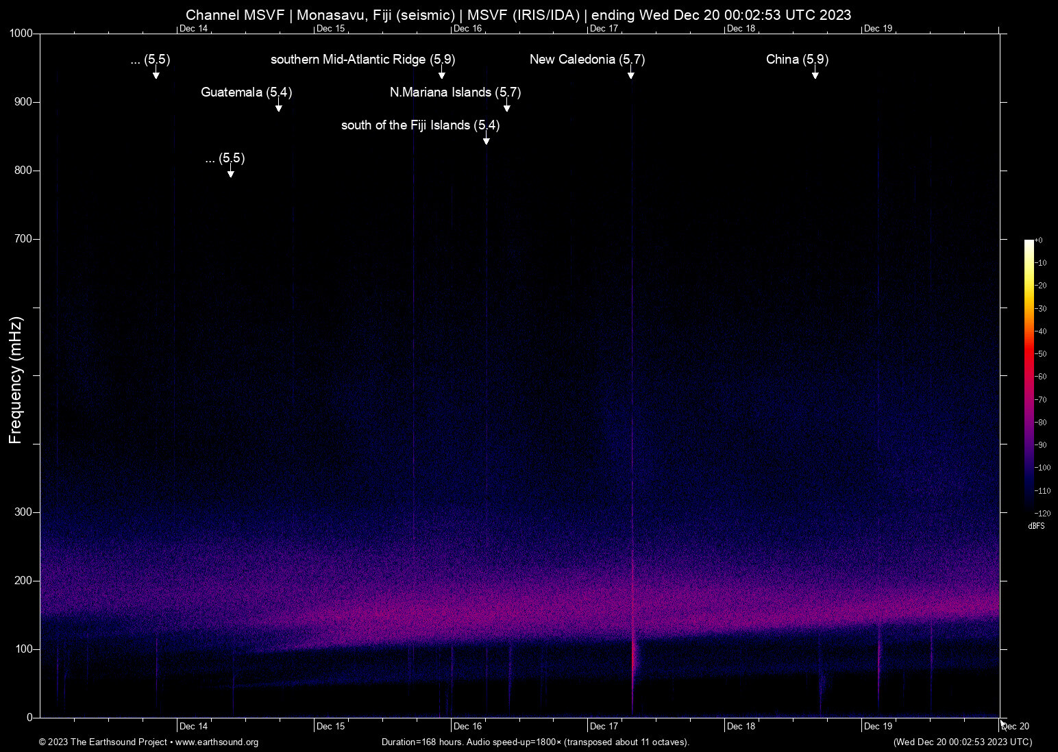Click the south of the Fiji Islands (5.4) label
Screen dimensions: 1058x752
(x=420, y=126)
